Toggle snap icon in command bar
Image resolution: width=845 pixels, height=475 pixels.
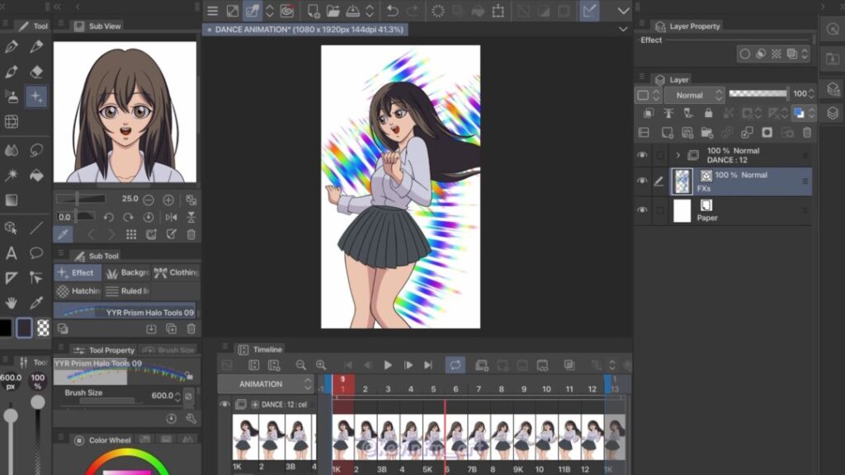click(x=589, y=11)
